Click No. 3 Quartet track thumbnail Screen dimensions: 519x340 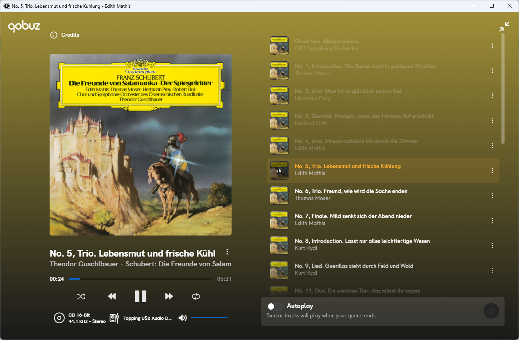(279, 120)
